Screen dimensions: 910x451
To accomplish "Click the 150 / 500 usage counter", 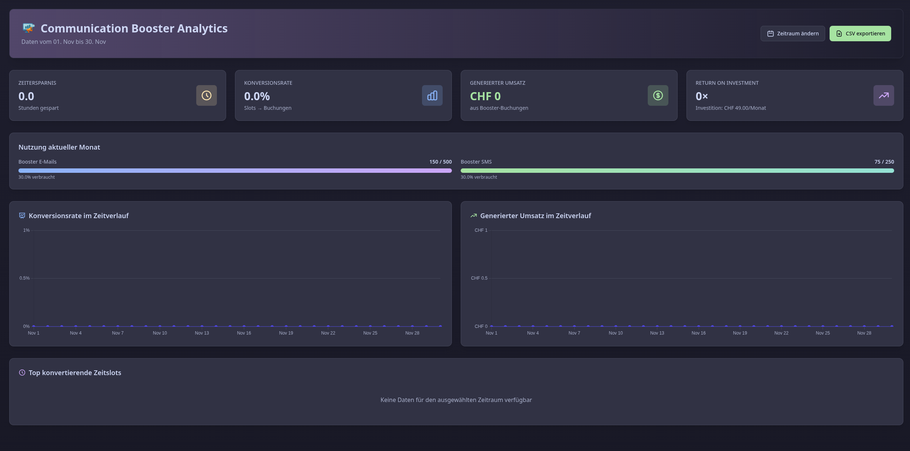I will tap(440, 161).
